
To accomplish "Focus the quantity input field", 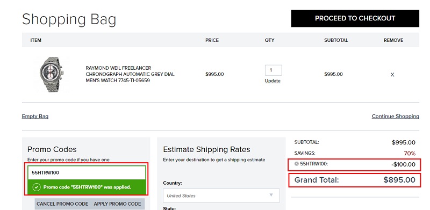I will [273, 70].
